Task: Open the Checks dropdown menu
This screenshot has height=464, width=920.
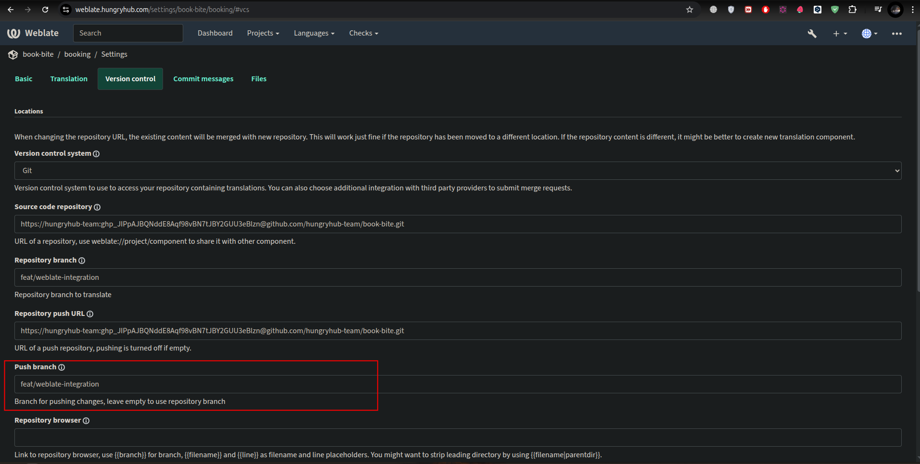Action: click(363, 33)
